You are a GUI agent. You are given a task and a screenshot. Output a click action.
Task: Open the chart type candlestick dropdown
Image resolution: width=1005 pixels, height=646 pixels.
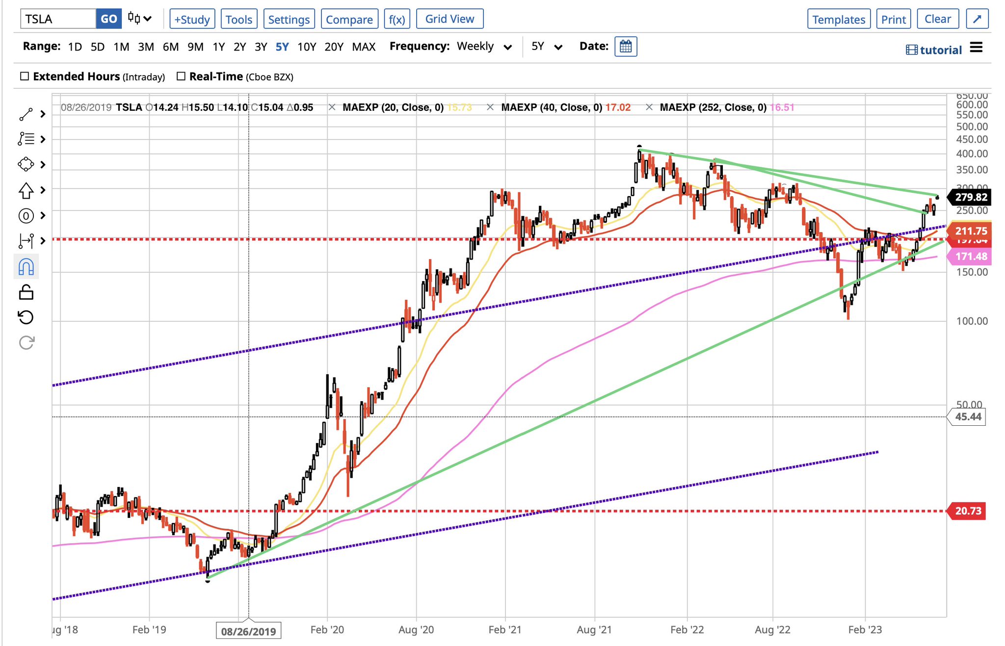[139, 19]
